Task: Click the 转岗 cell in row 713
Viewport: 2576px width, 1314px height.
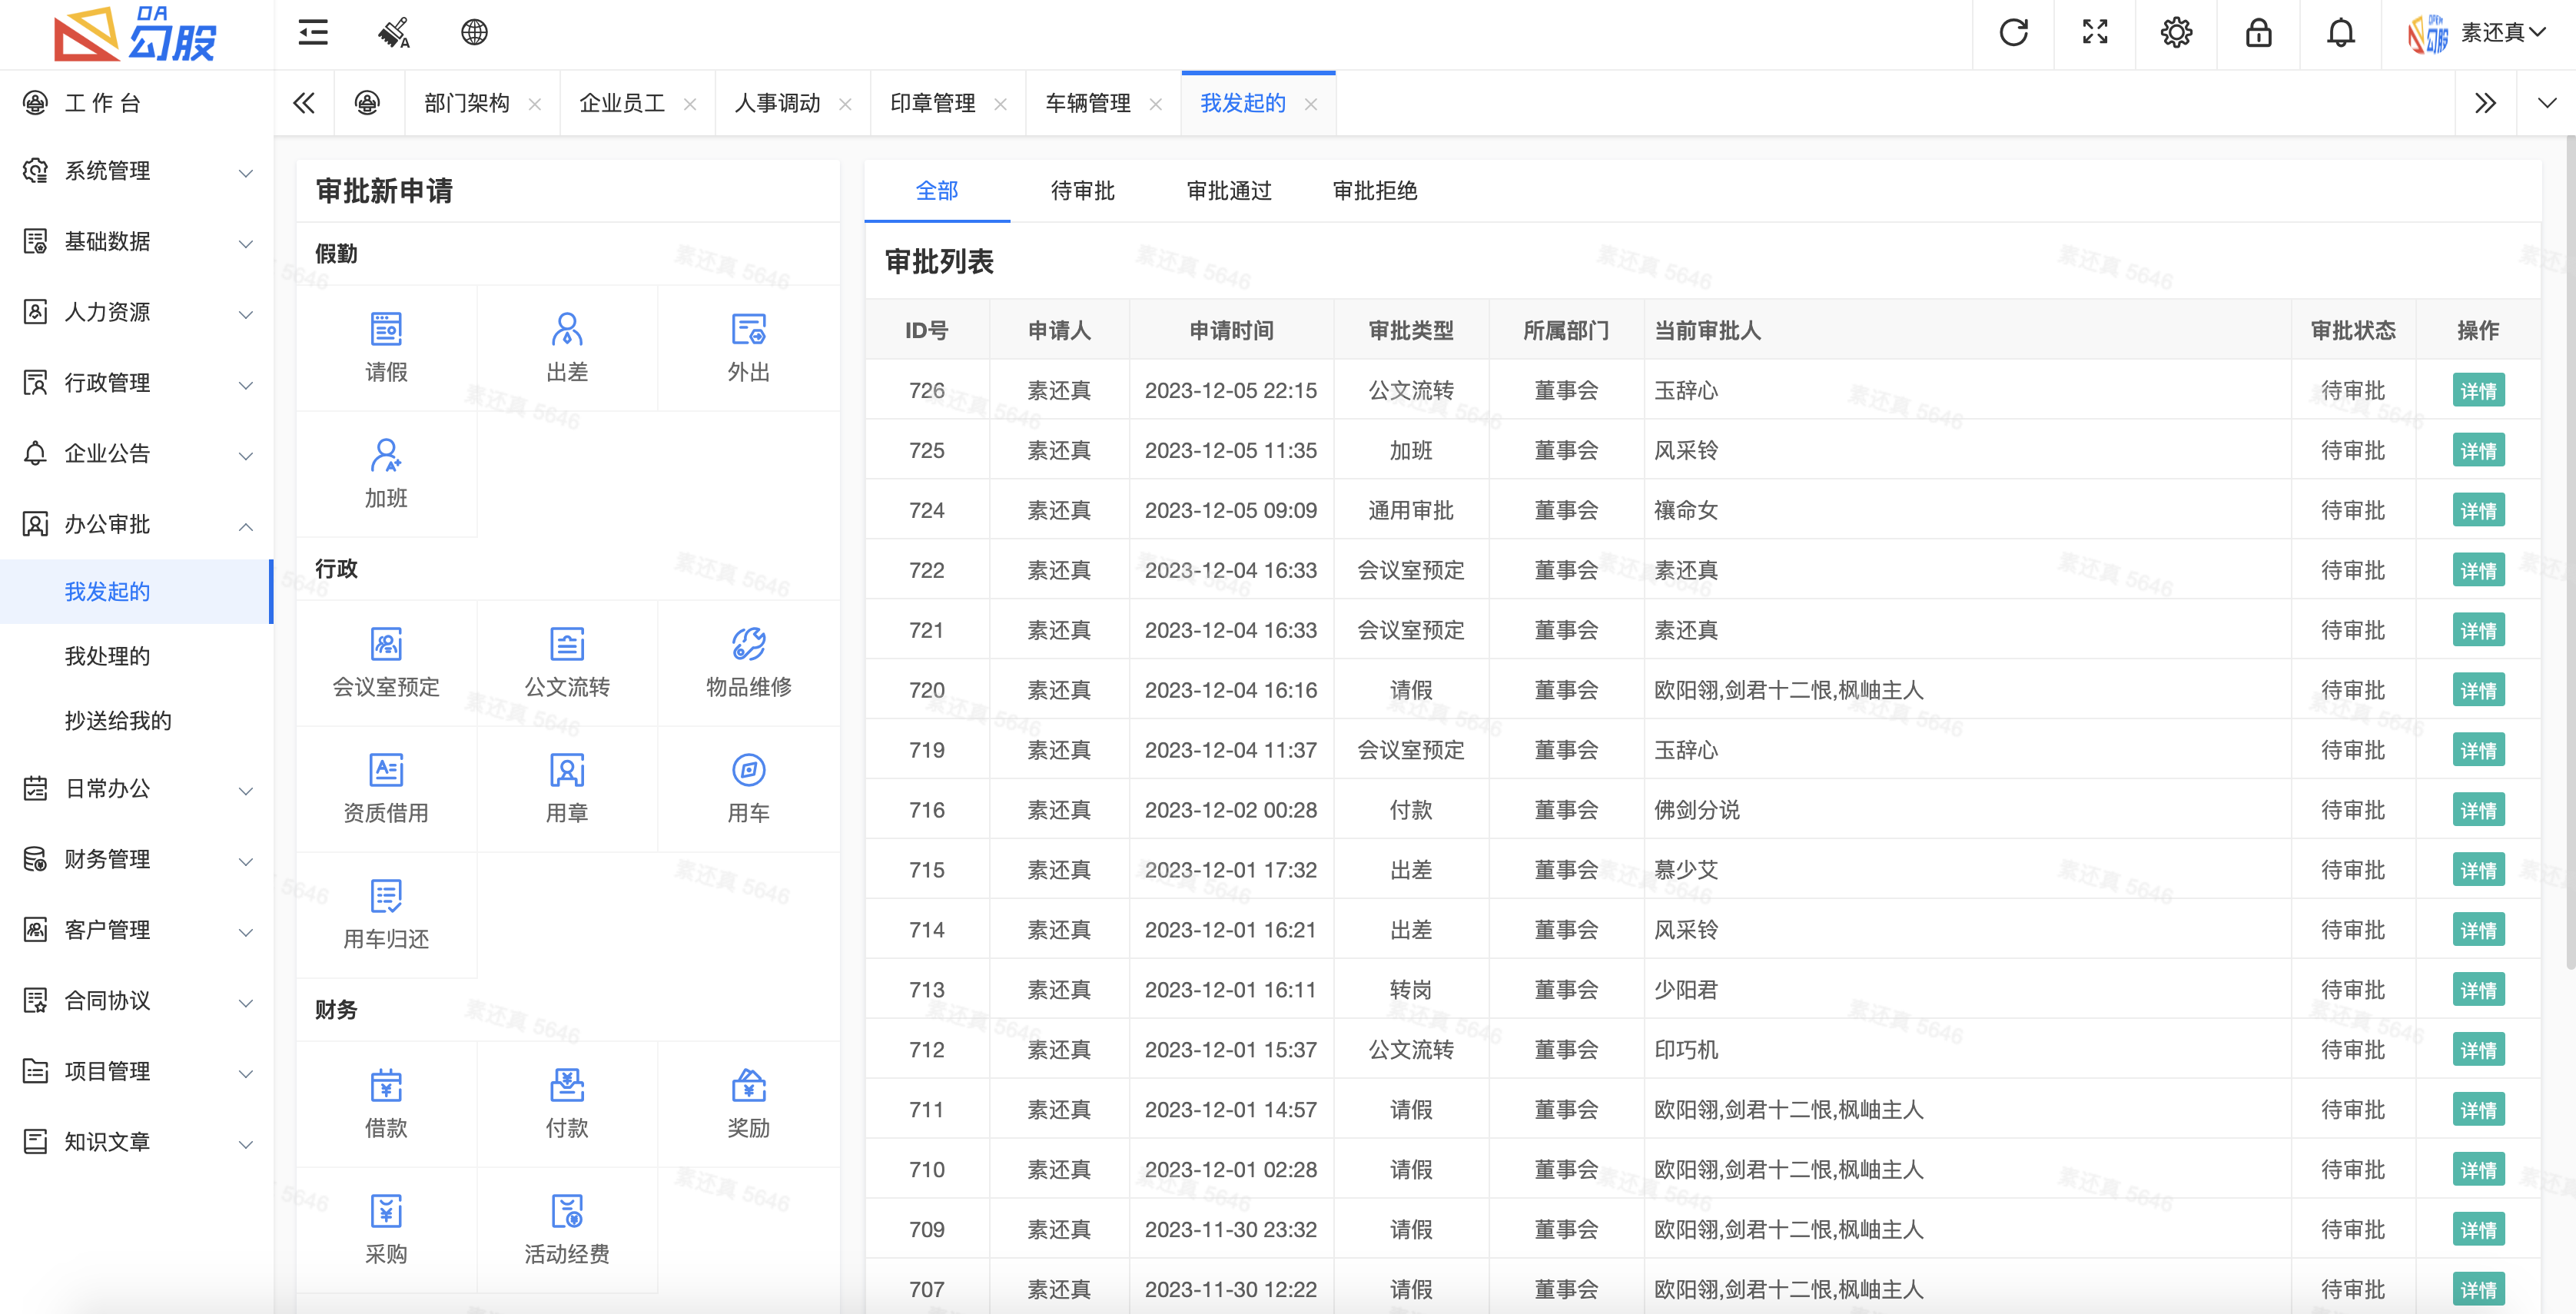Action: click(x=1411, y=990)
